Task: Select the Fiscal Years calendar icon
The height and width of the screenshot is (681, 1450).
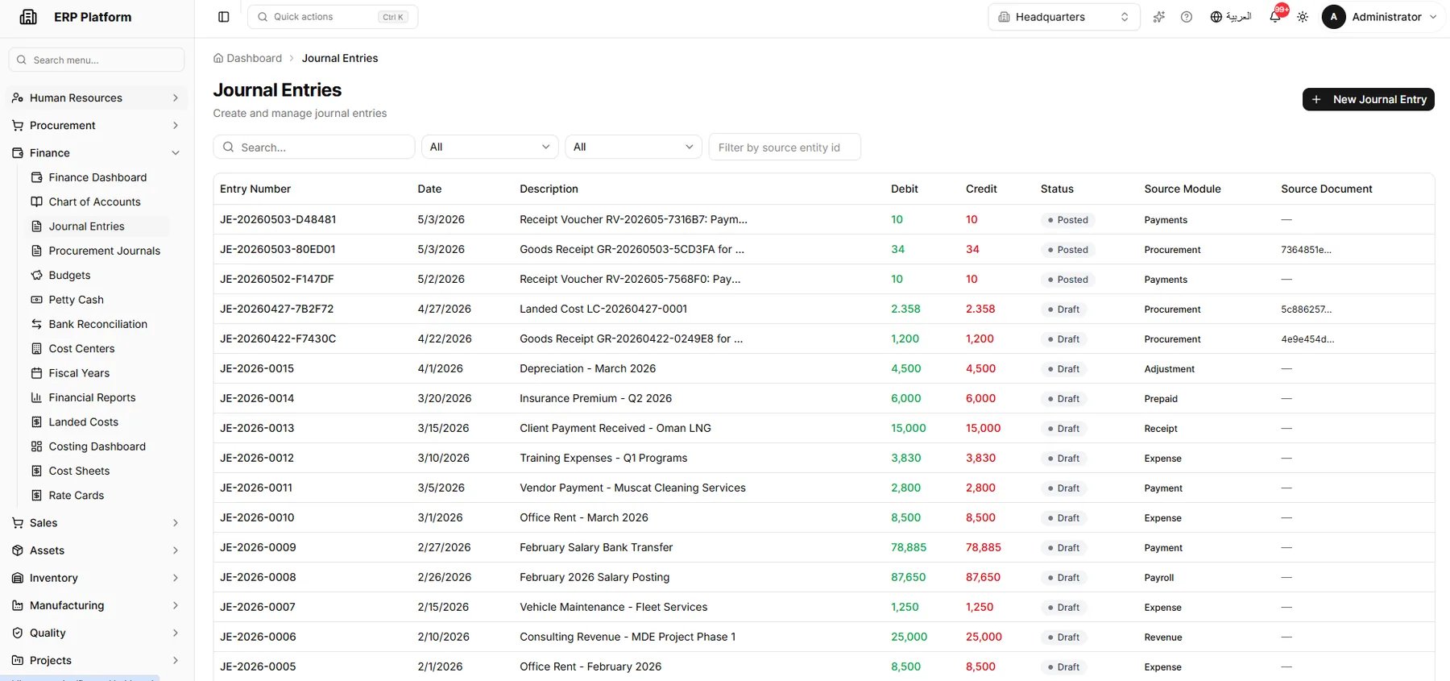Action: click(36, 373)
